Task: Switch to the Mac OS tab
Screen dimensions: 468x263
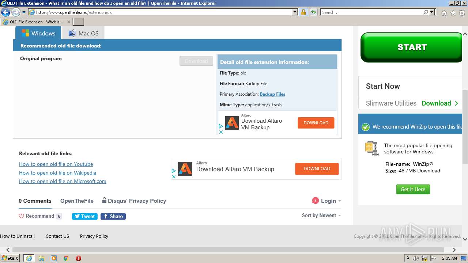Action: 83,33
